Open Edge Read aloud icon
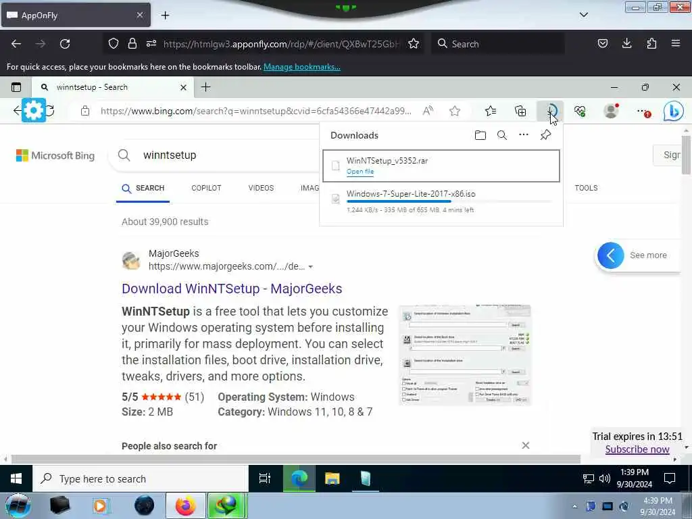Viewport: 692px width, 519px height. tap(428, 112)
